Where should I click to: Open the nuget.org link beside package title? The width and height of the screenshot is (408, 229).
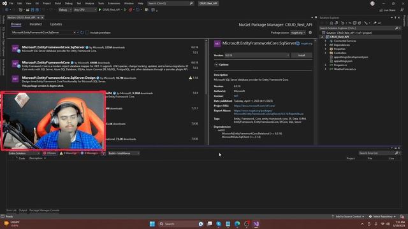coord(307,44)
